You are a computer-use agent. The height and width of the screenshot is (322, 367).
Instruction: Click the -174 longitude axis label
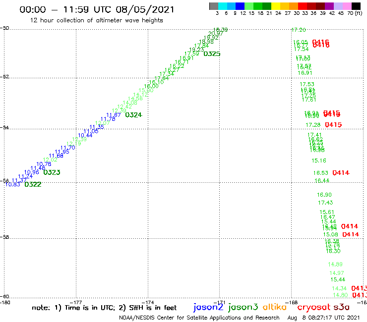(148, 302)
